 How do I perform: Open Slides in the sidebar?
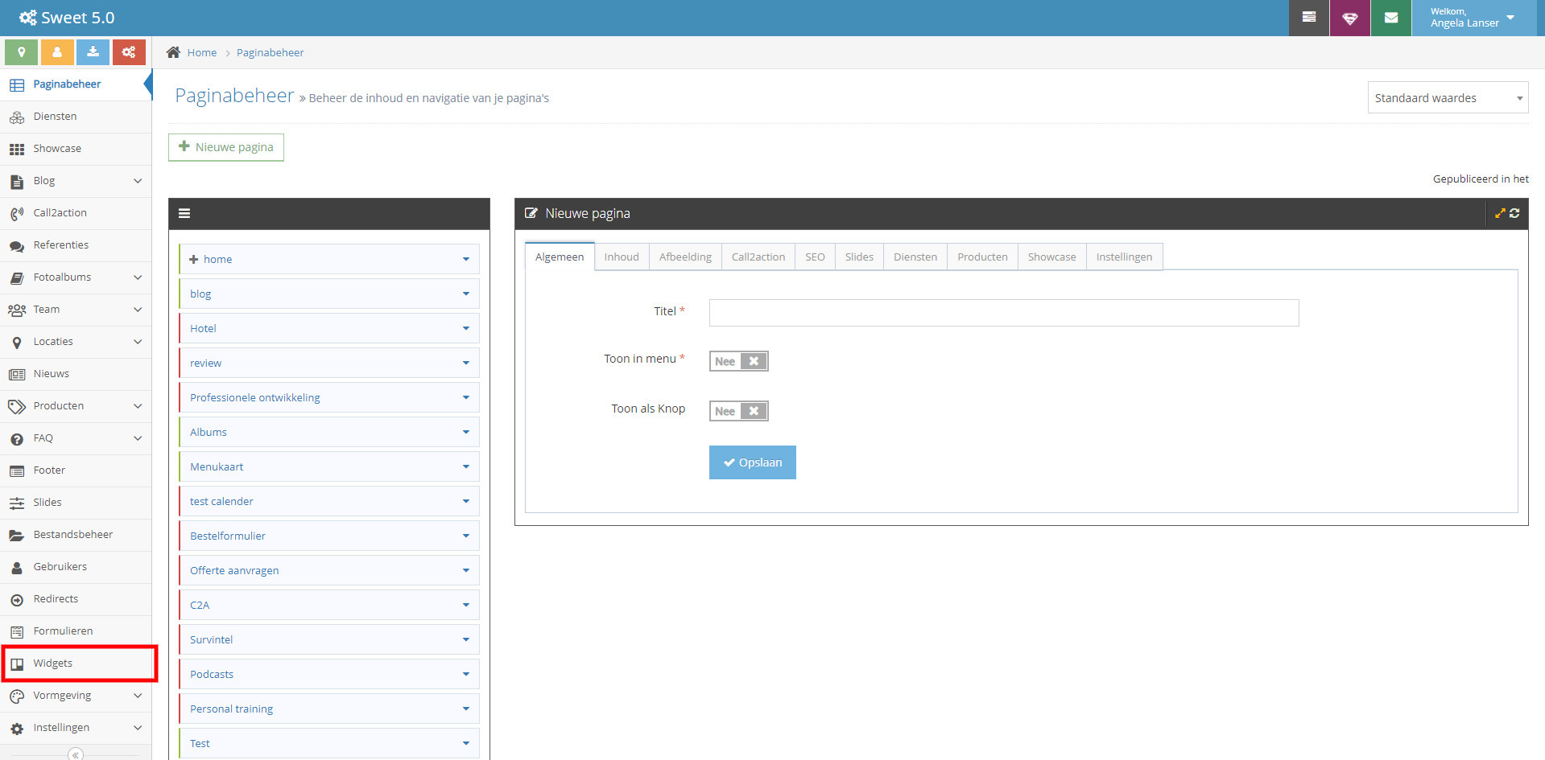coord(76,503)
